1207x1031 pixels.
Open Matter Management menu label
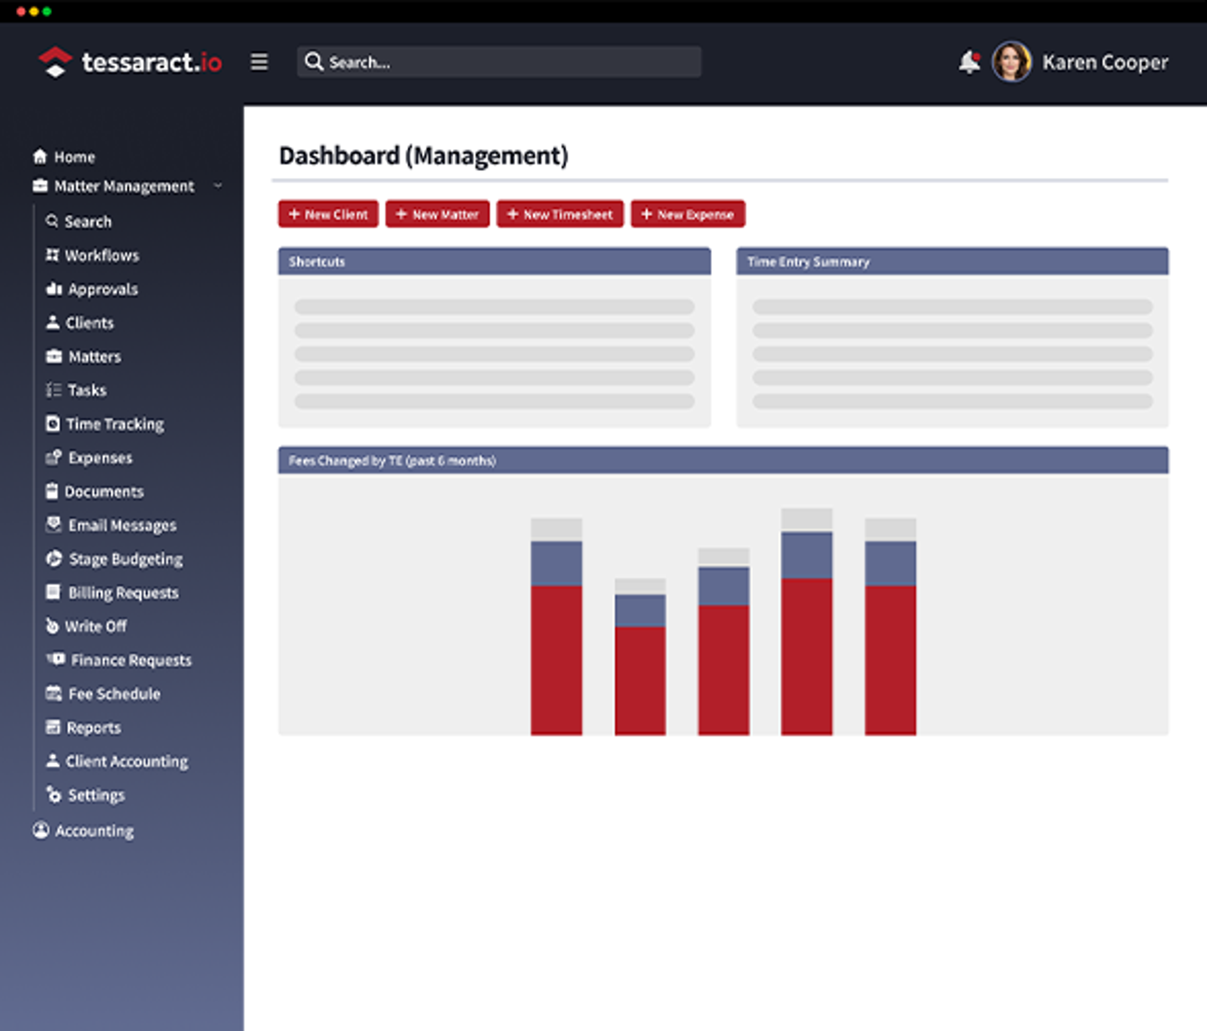124,186
